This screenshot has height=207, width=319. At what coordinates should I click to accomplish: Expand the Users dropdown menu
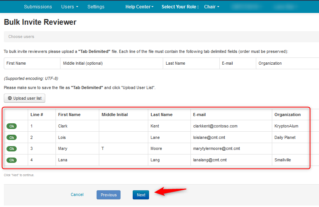point(70,7)
